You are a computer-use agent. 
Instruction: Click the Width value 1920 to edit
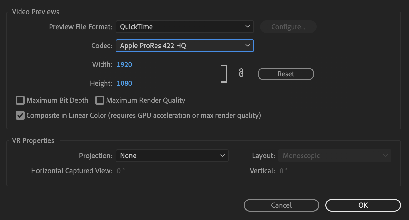(124, 64)
